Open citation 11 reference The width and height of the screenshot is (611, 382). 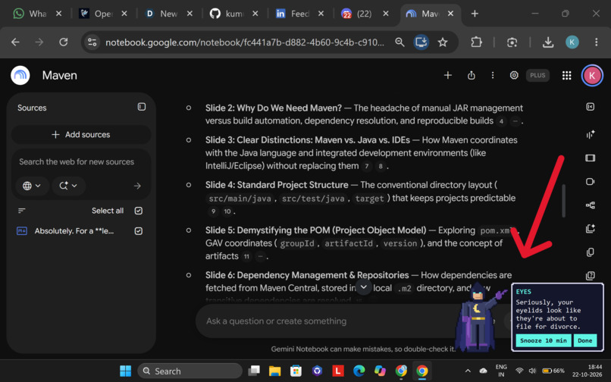[x=246, y=256]
